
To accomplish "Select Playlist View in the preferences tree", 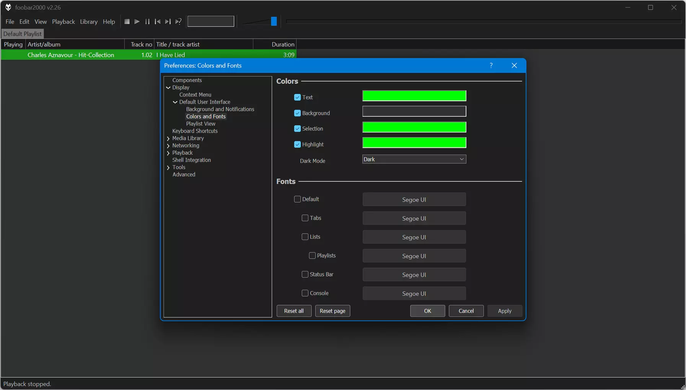I will 201,124.
